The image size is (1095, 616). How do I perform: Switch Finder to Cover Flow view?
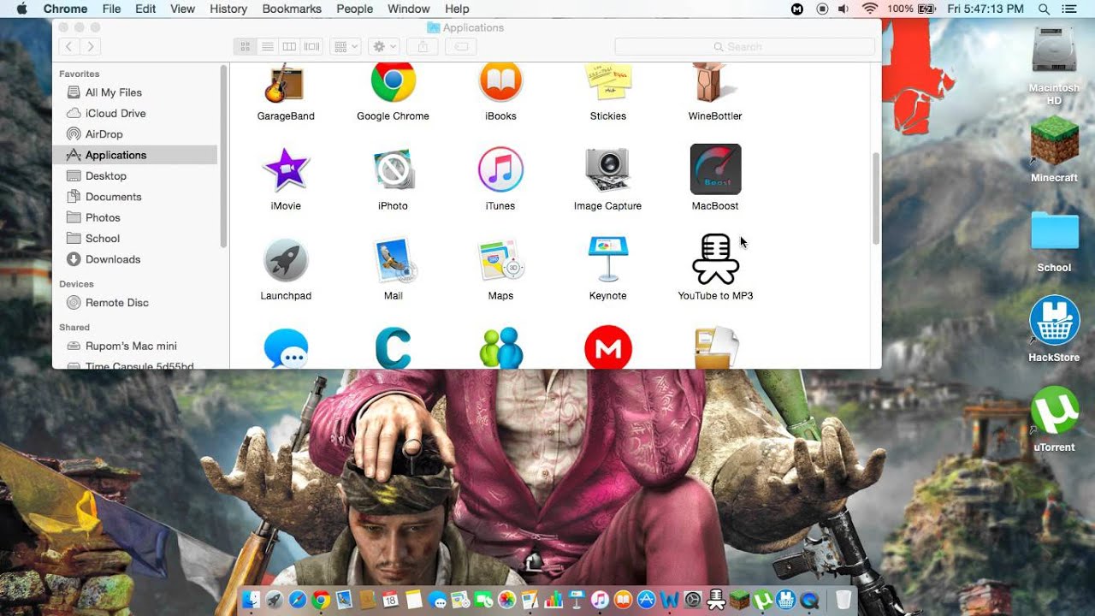coord(312,46)
